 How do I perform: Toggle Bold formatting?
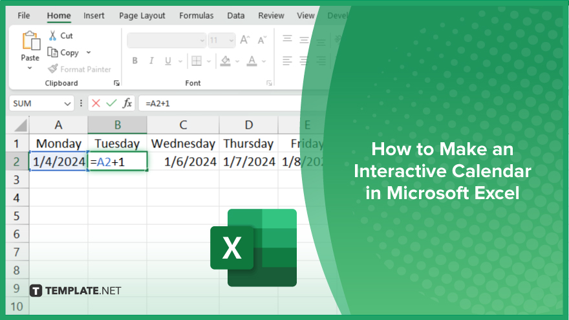click(135, 61)
